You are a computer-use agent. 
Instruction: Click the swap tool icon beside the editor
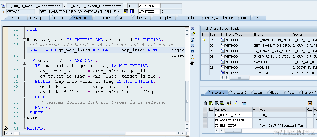[x=193, y=40]
